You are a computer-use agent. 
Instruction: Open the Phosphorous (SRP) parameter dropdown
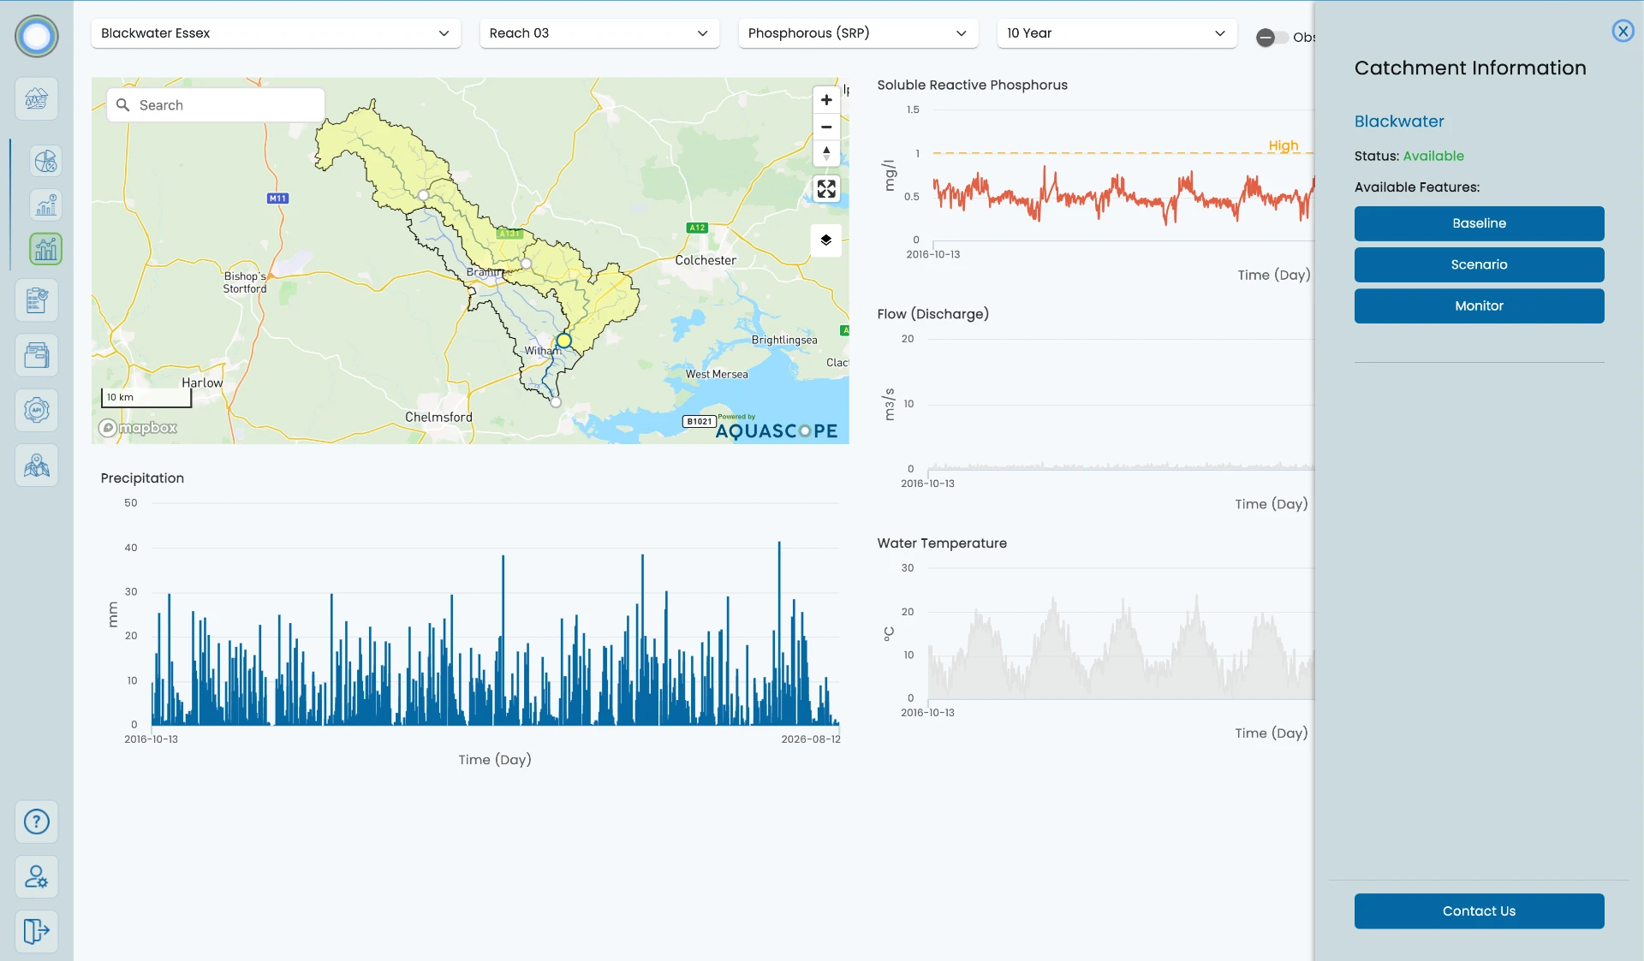tap(858, 33)
